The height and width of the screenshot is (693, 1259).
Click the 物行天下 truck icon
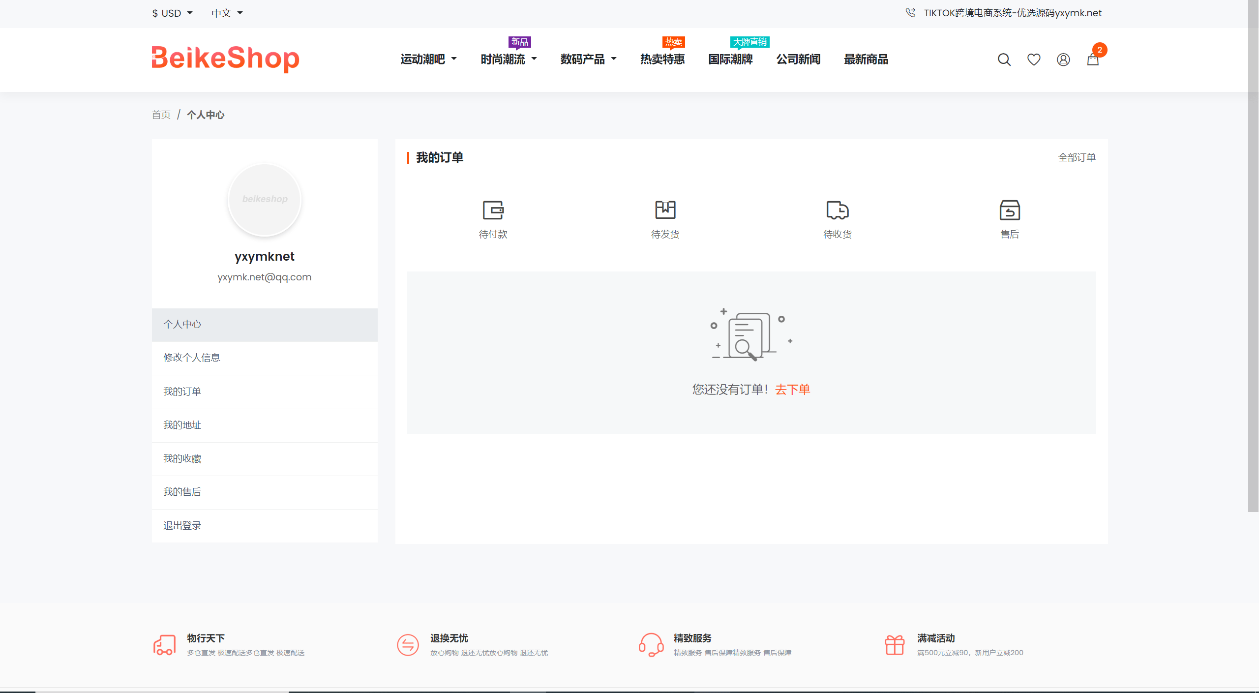[x=164, y=645]
